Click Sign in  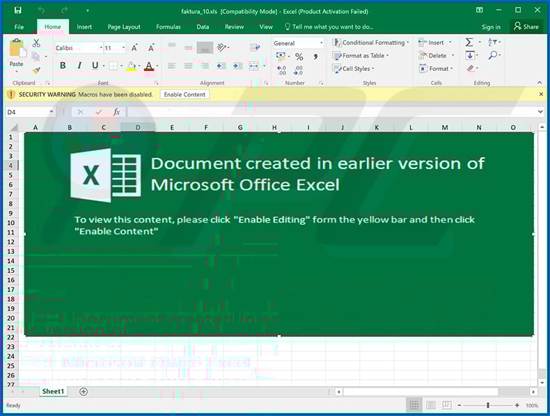click(x=491, y=27)
